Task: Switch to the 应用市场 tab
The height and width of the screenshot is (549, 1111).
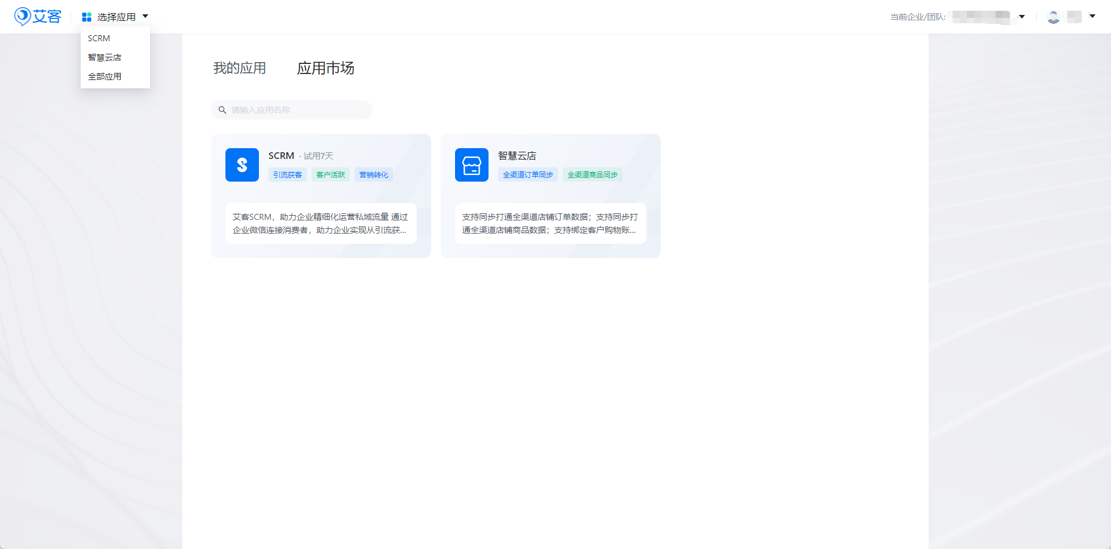Action: click(x=325, y=68)
